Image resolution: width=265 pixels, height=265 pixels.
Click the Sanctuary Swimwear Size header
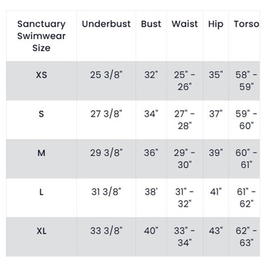(41, 36)
